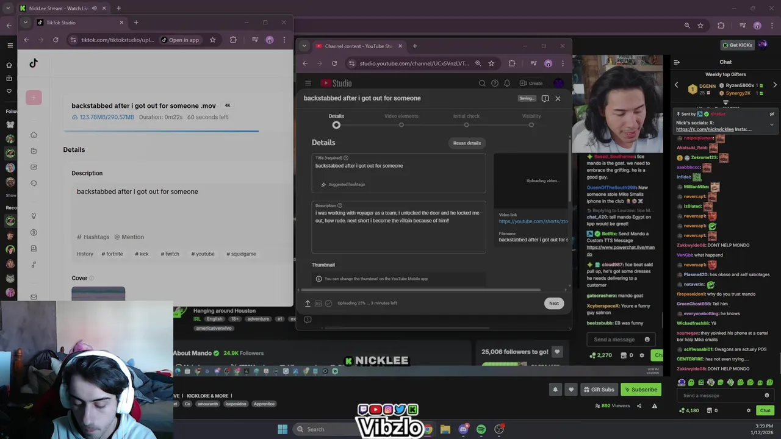This screenshot has width=781, height=439.
Task: Expand tab search chevron in YouTube window
Action: 304,46
